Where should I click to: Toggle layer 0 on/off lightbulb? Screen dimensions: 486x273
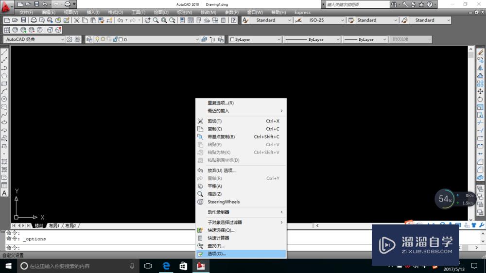(97, 39)
